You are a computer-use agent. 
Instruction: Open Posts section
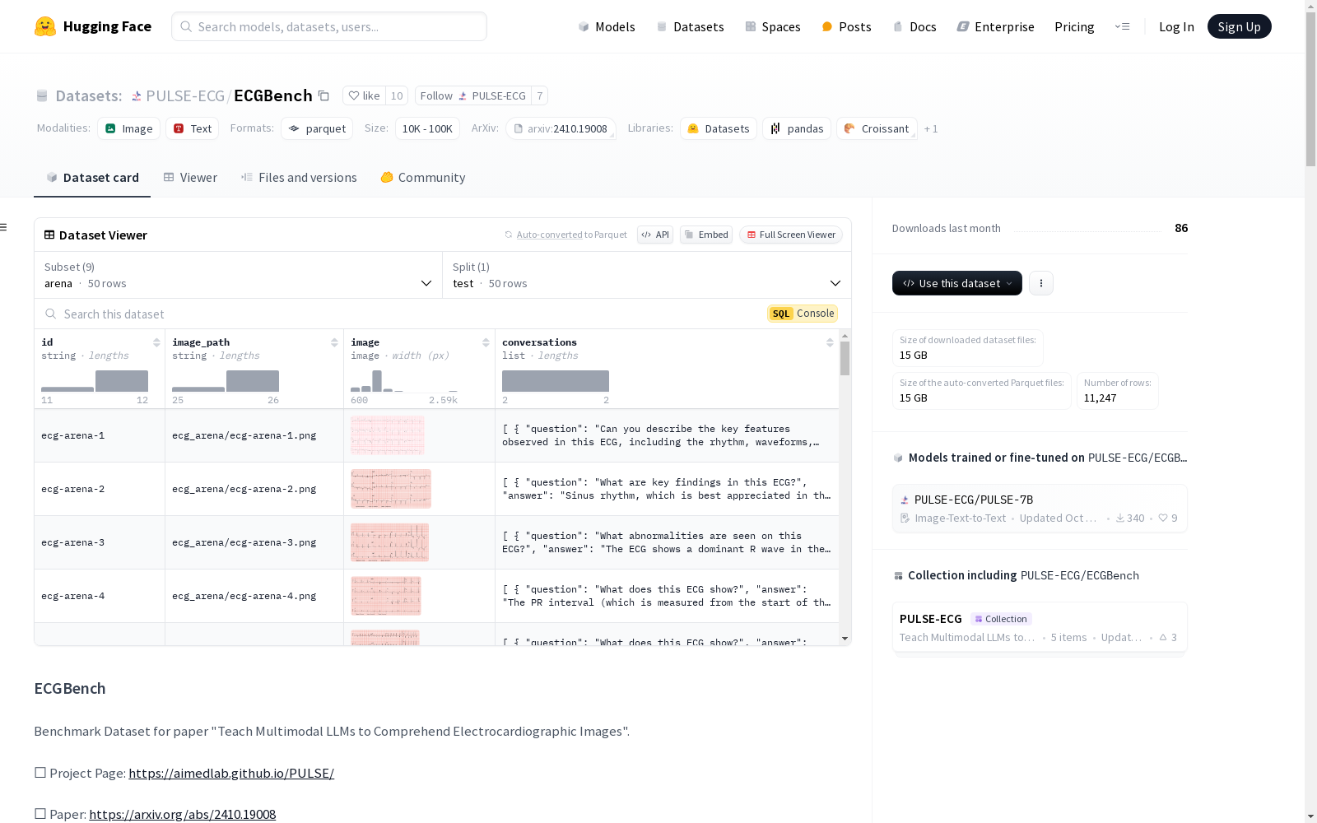(x=846, y=26)
